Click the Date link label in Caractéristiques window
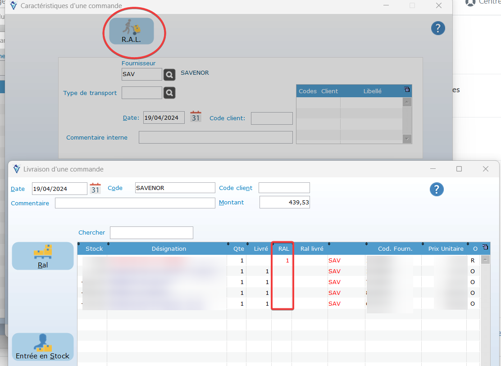 (x=131, y=118)
